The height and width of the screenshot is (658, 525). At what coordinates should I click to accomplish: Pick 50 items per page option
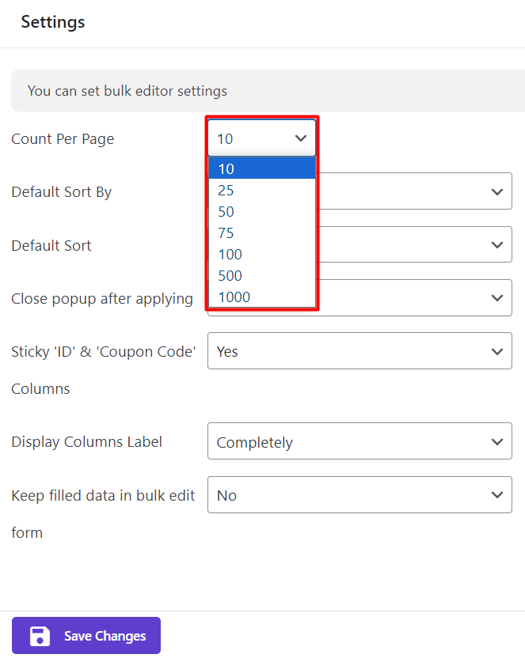point(261,211)
